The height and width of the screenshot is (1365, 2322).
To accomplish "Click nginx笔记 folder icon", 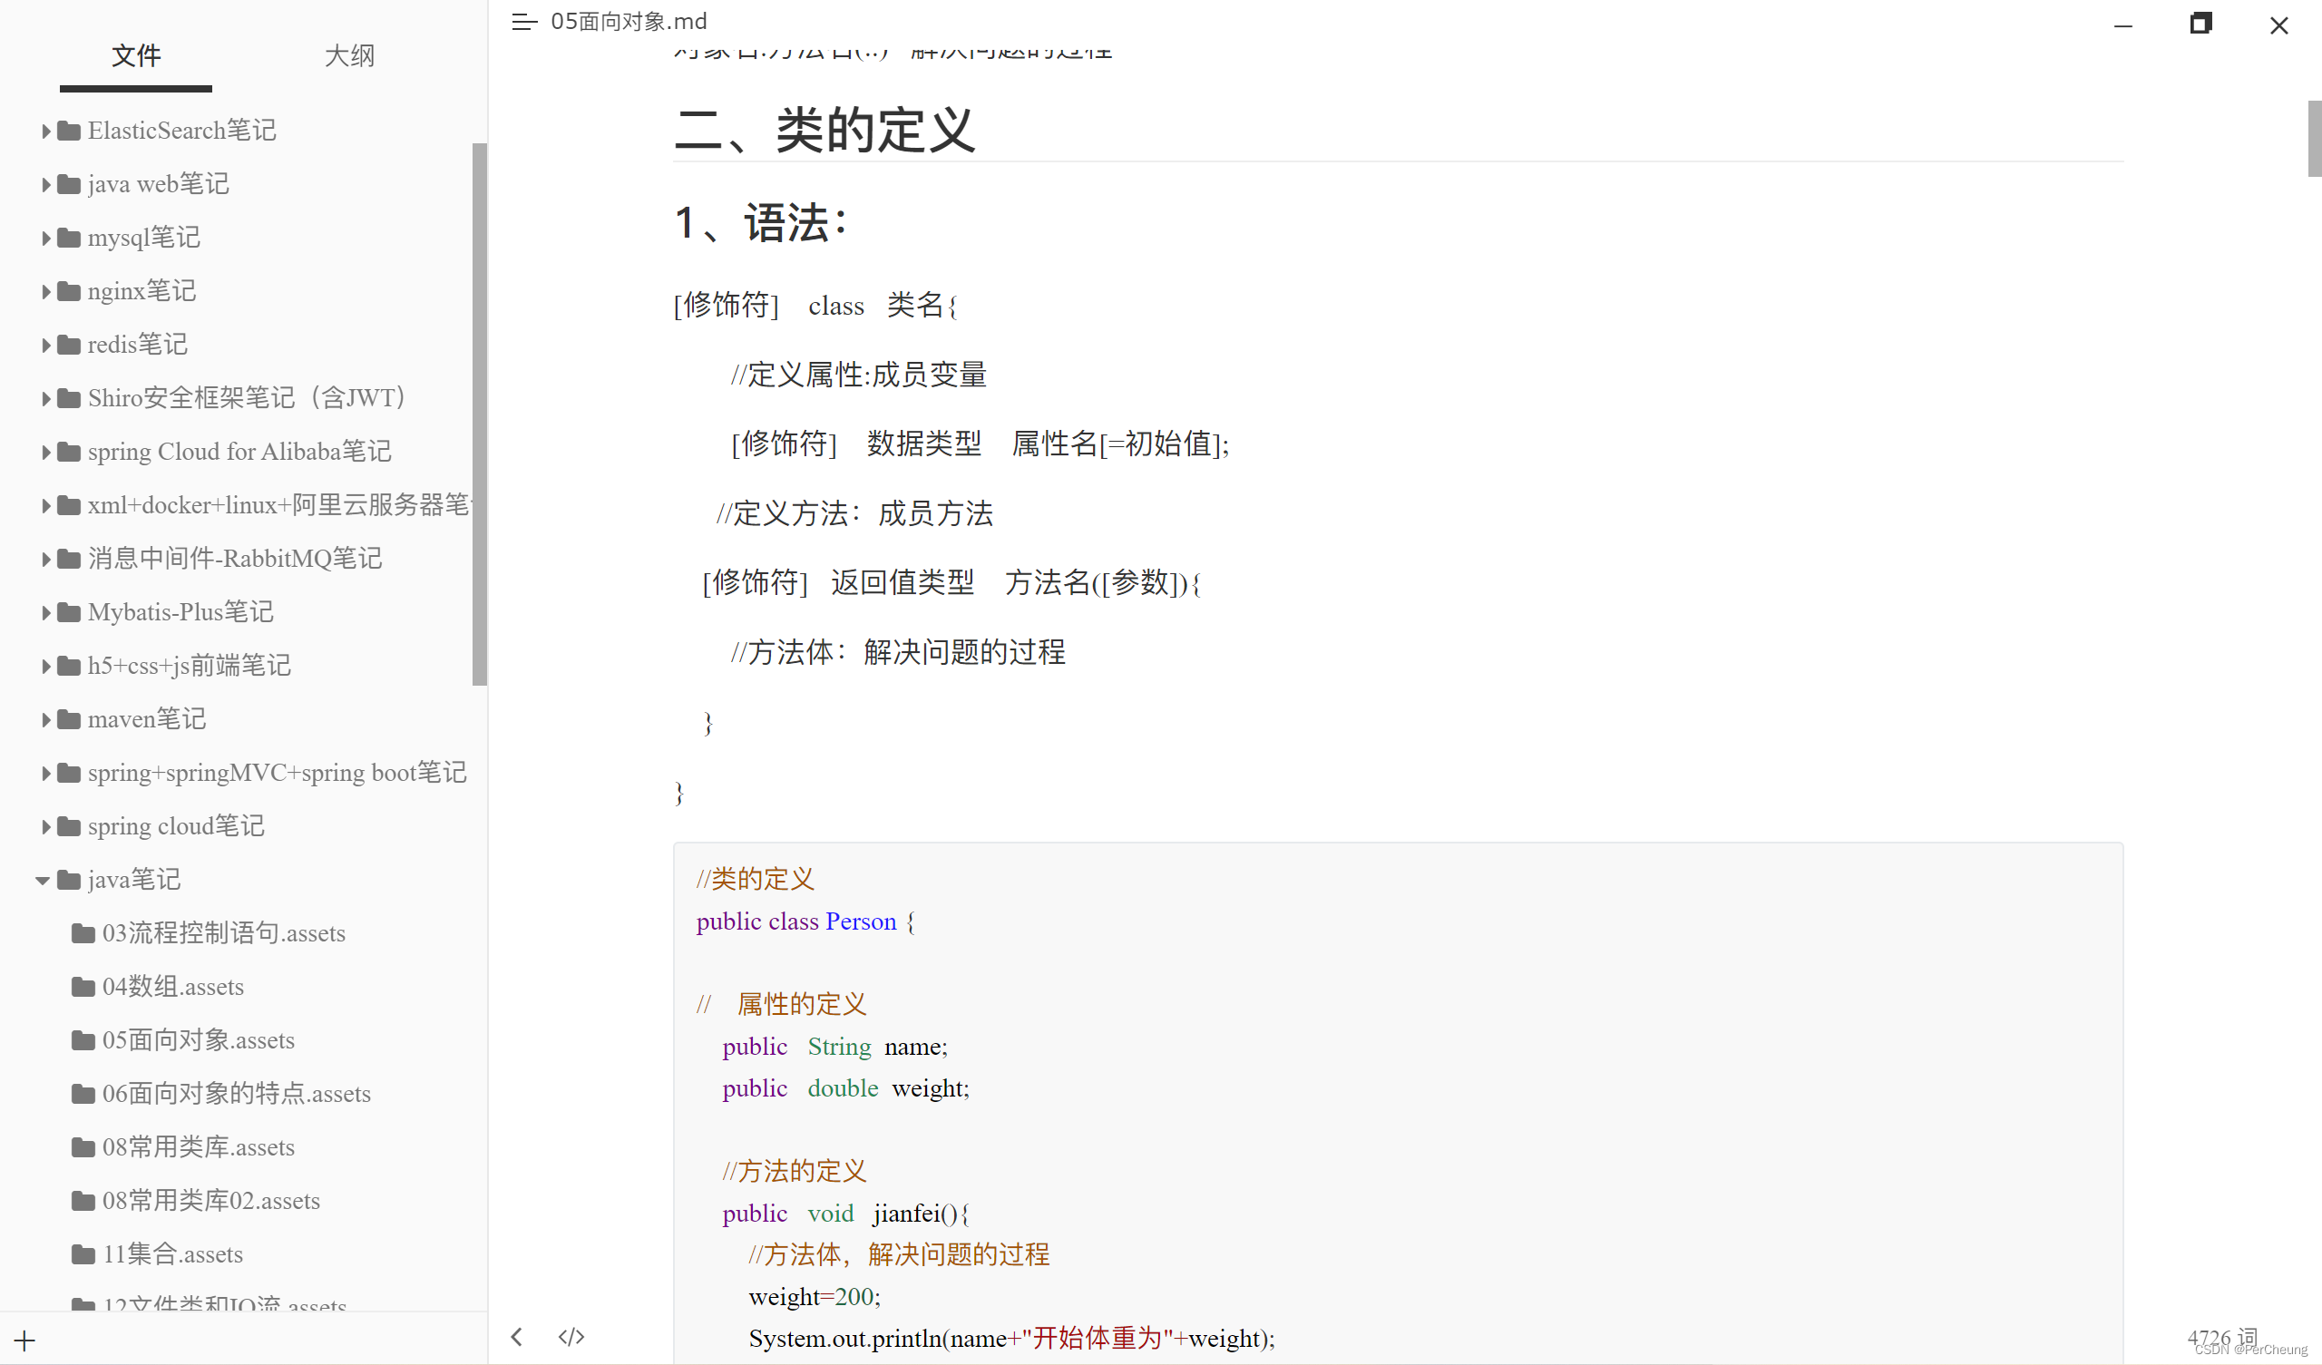I will [x=69, y=291].
